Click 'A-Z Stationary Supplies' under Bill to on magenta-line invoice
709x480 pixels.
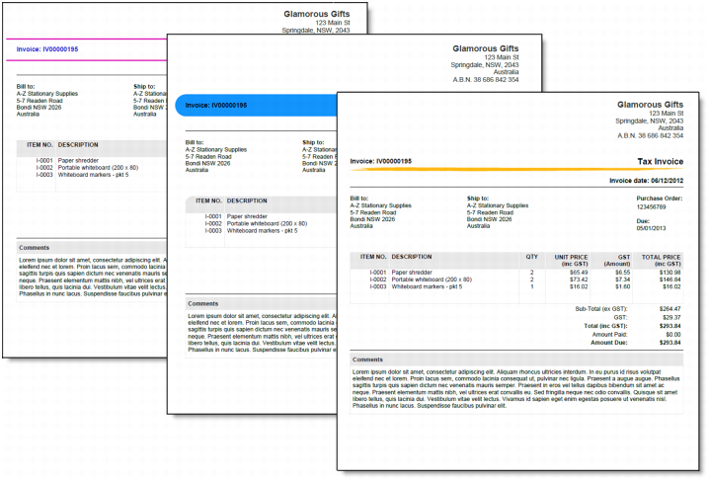[47, 94]
